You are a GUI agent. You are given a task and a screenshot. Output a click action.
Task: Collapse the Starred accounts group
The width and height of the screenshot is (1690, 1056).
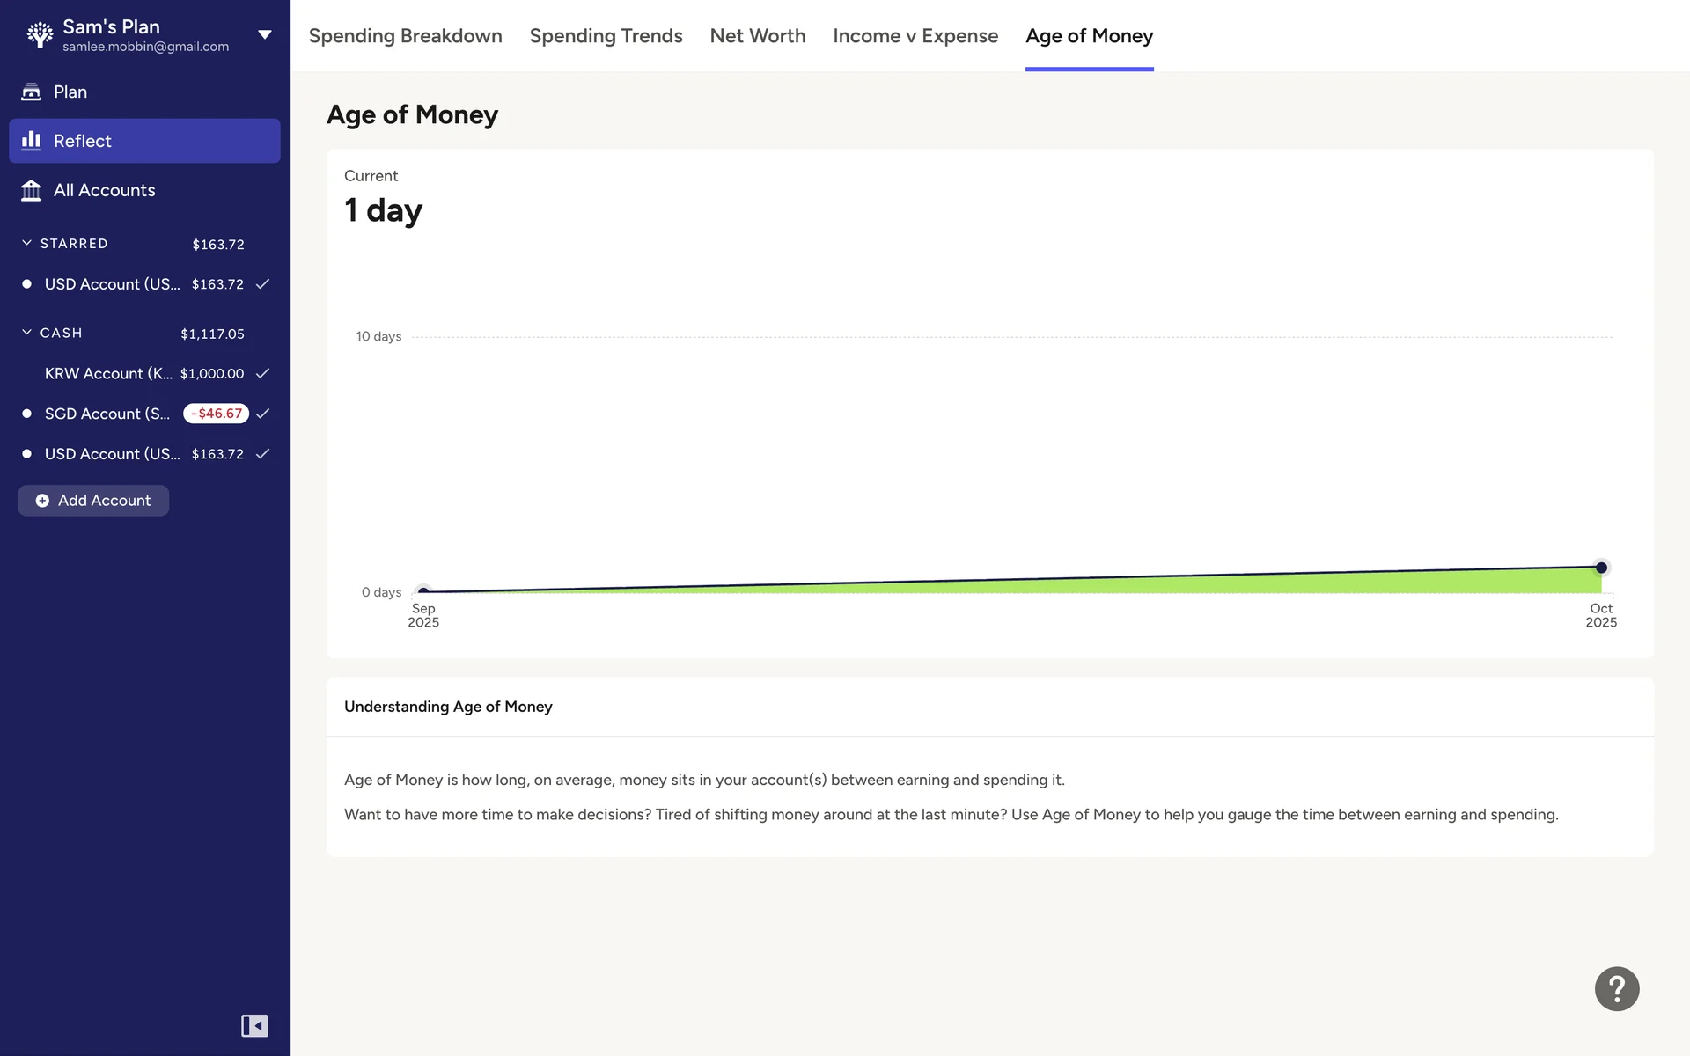click(26, 243)
